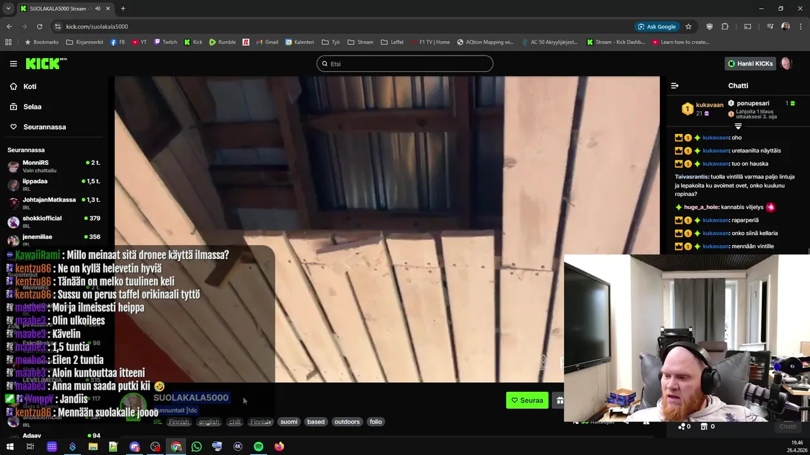The image size is (810, 455).
Task: Click the kukavaan leaderboard entry
Action: pyautogui.click(x=702, y=109)
